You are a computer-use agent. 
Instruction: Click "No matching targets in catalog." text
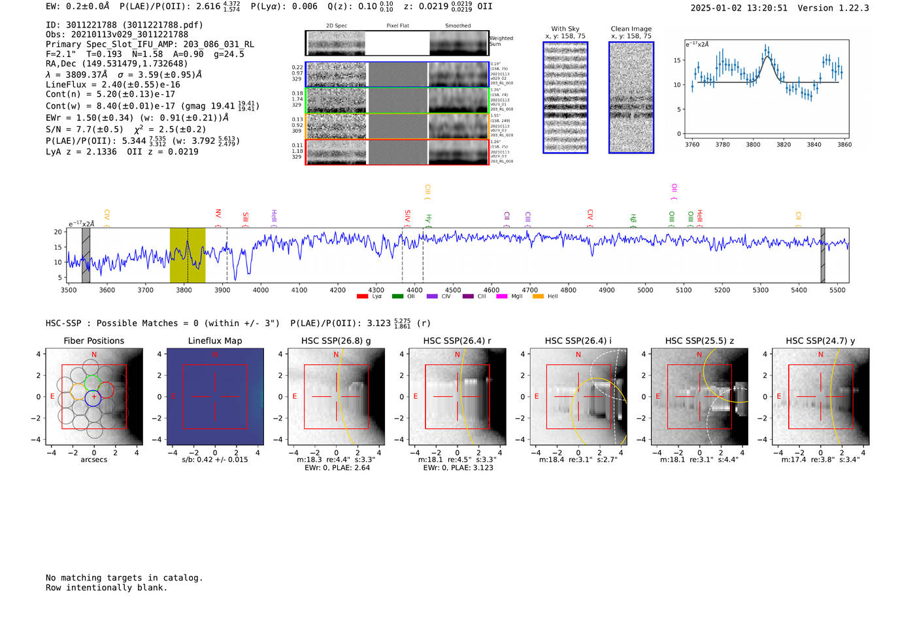[x=124, y=578]
